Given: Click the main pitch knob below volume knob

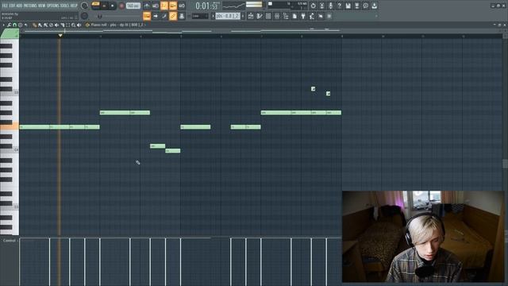Looking at the screenshot, I should click(84, 16).
